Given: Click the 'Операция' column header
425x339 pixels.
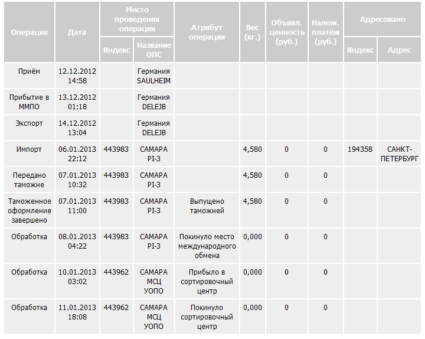Looking at the screenshot, I should click(x=29, y=32).
